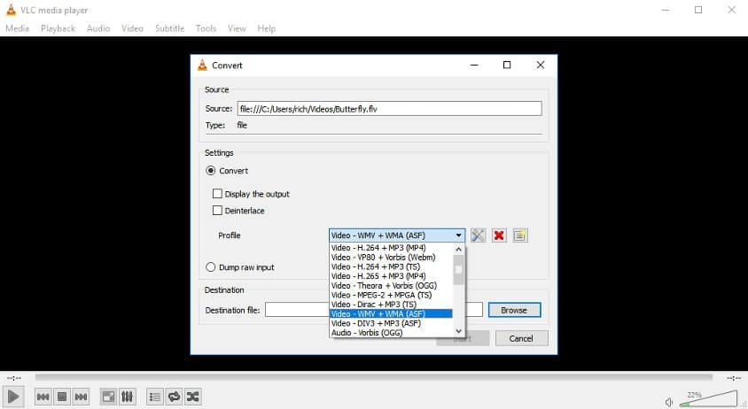The image size is (748, 409).
Task: Open the Subtitle menu
Action: pos(169,28)
